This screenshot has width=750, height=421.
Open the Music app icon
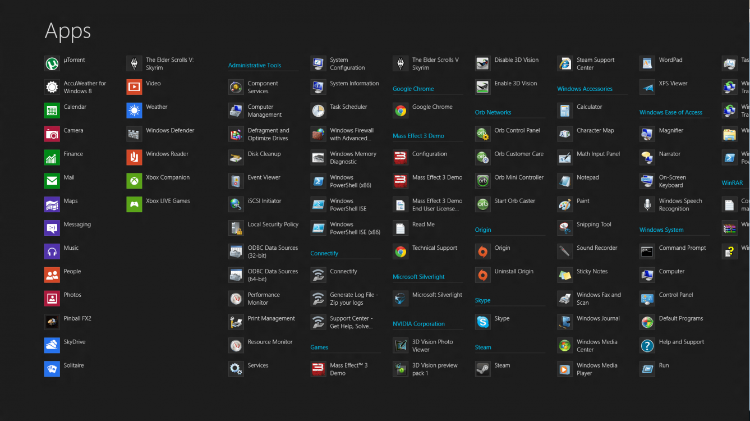coord(52,252)
